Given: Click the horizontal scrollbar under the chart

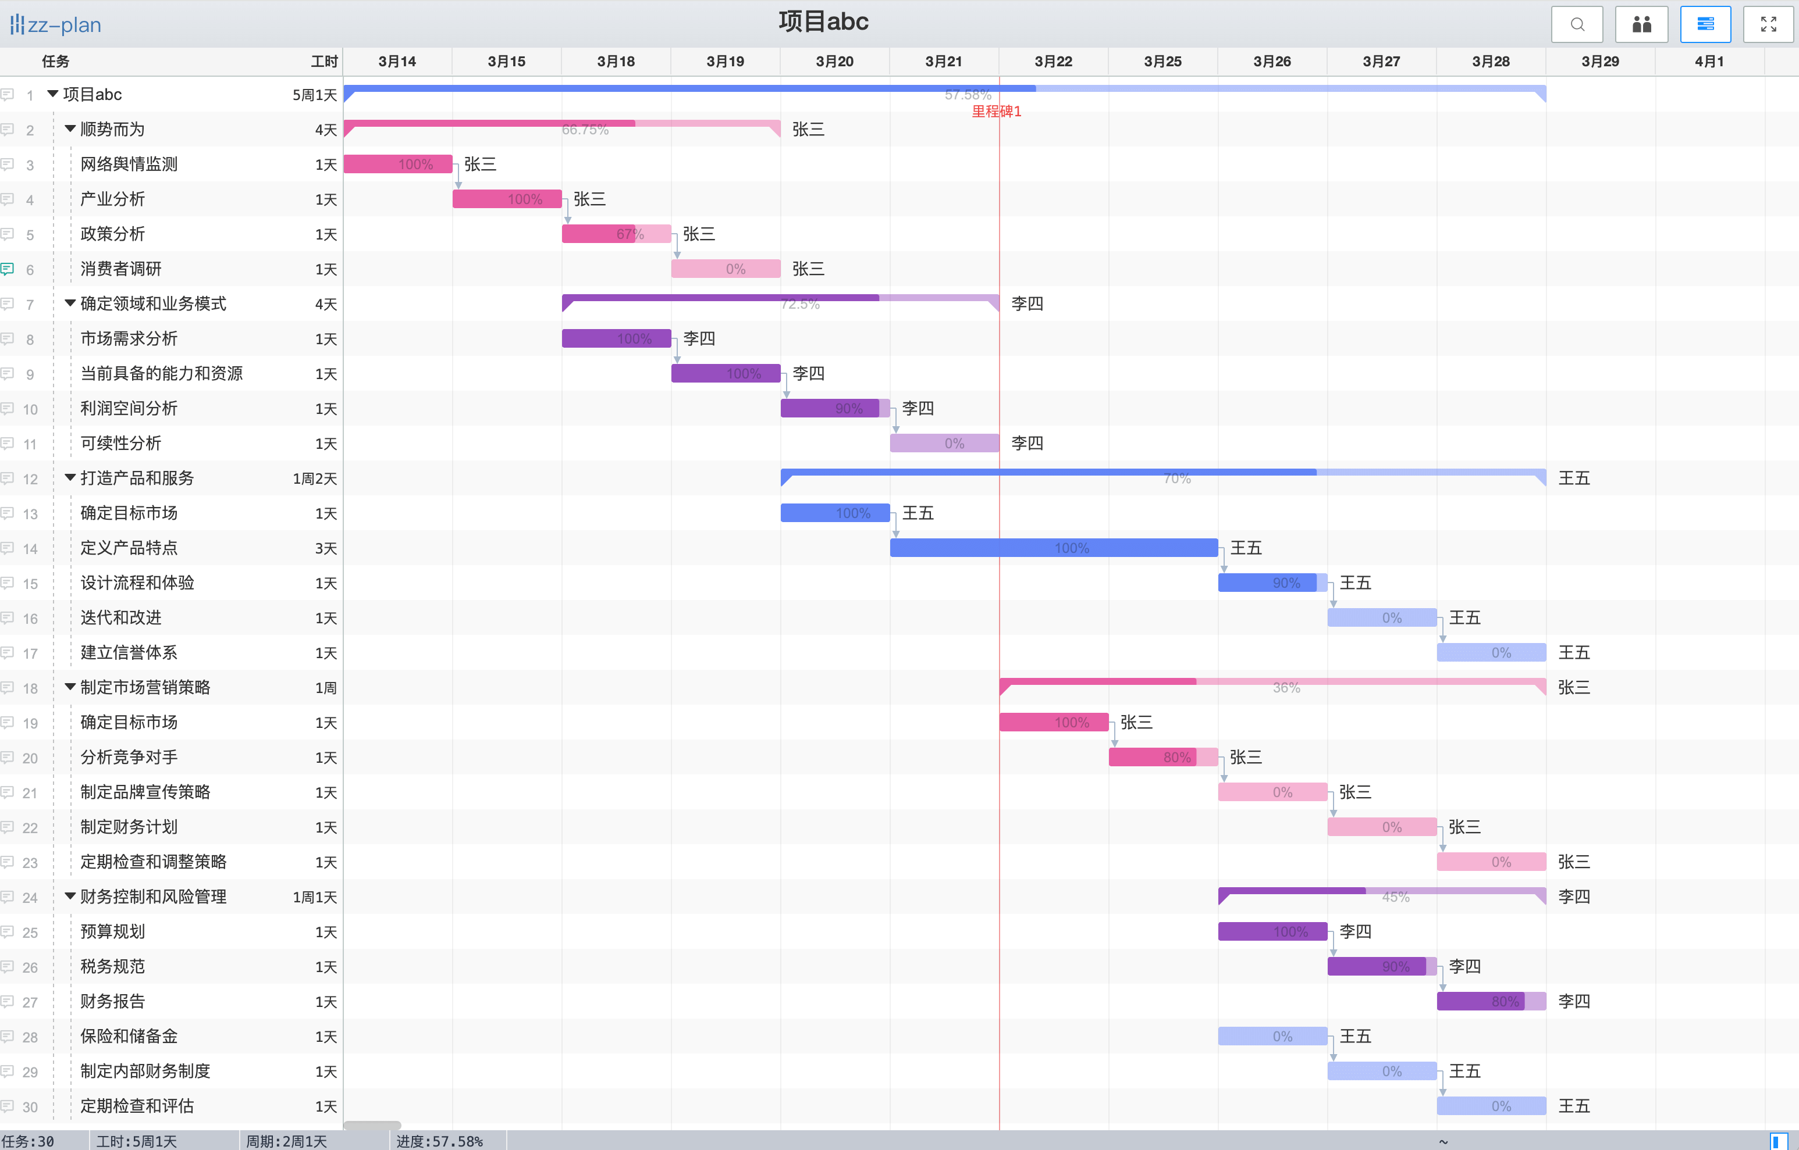Looking at the screenshot, I should pyautogui.click(x=372, y=1124).
